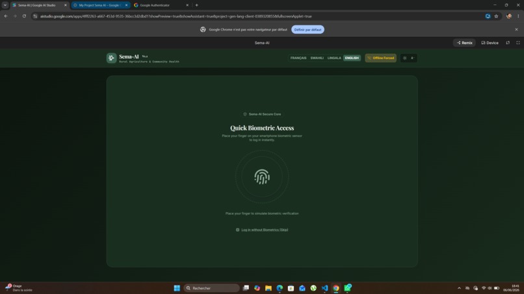Click the Chrome icon in the taskbar
The image size is (524, 294).
(x=336, y=288)
